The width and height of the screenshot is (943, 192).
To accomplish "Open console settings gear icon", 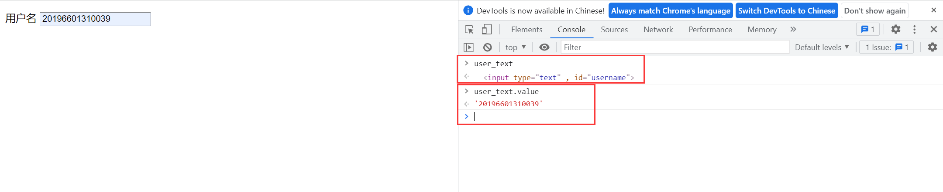I will (x=933, y=47).
